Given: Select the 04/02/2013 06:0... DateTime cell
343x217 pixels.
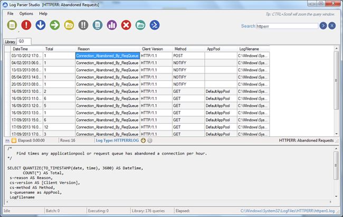Looking at the screenshot, I should (x=27, y=63).
